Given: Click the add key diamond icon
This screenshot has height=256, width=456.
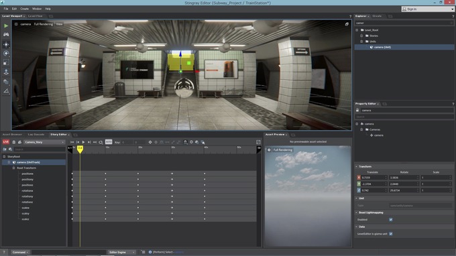Looking at the screenshot, I should 150,142.
